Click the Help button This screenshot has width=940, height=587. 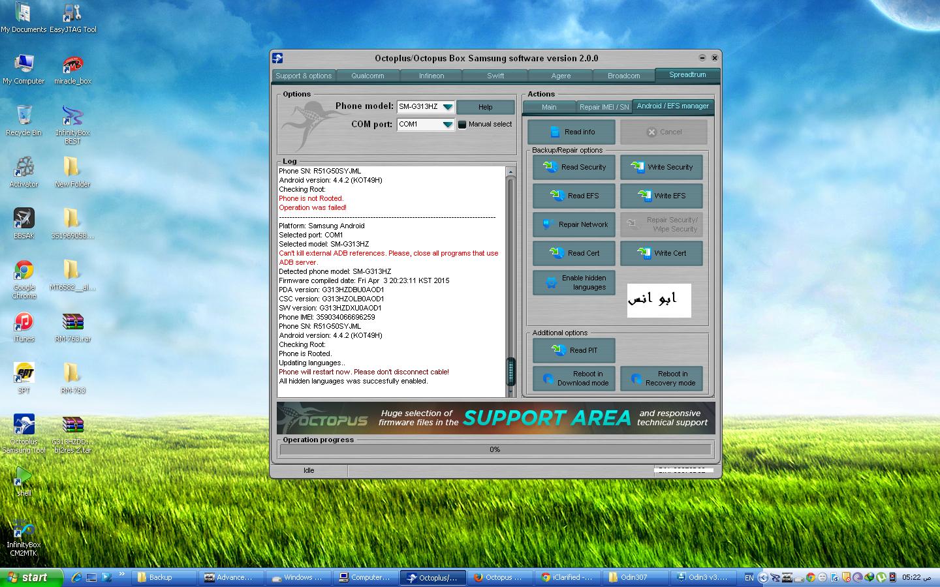(x=486, y=107)
